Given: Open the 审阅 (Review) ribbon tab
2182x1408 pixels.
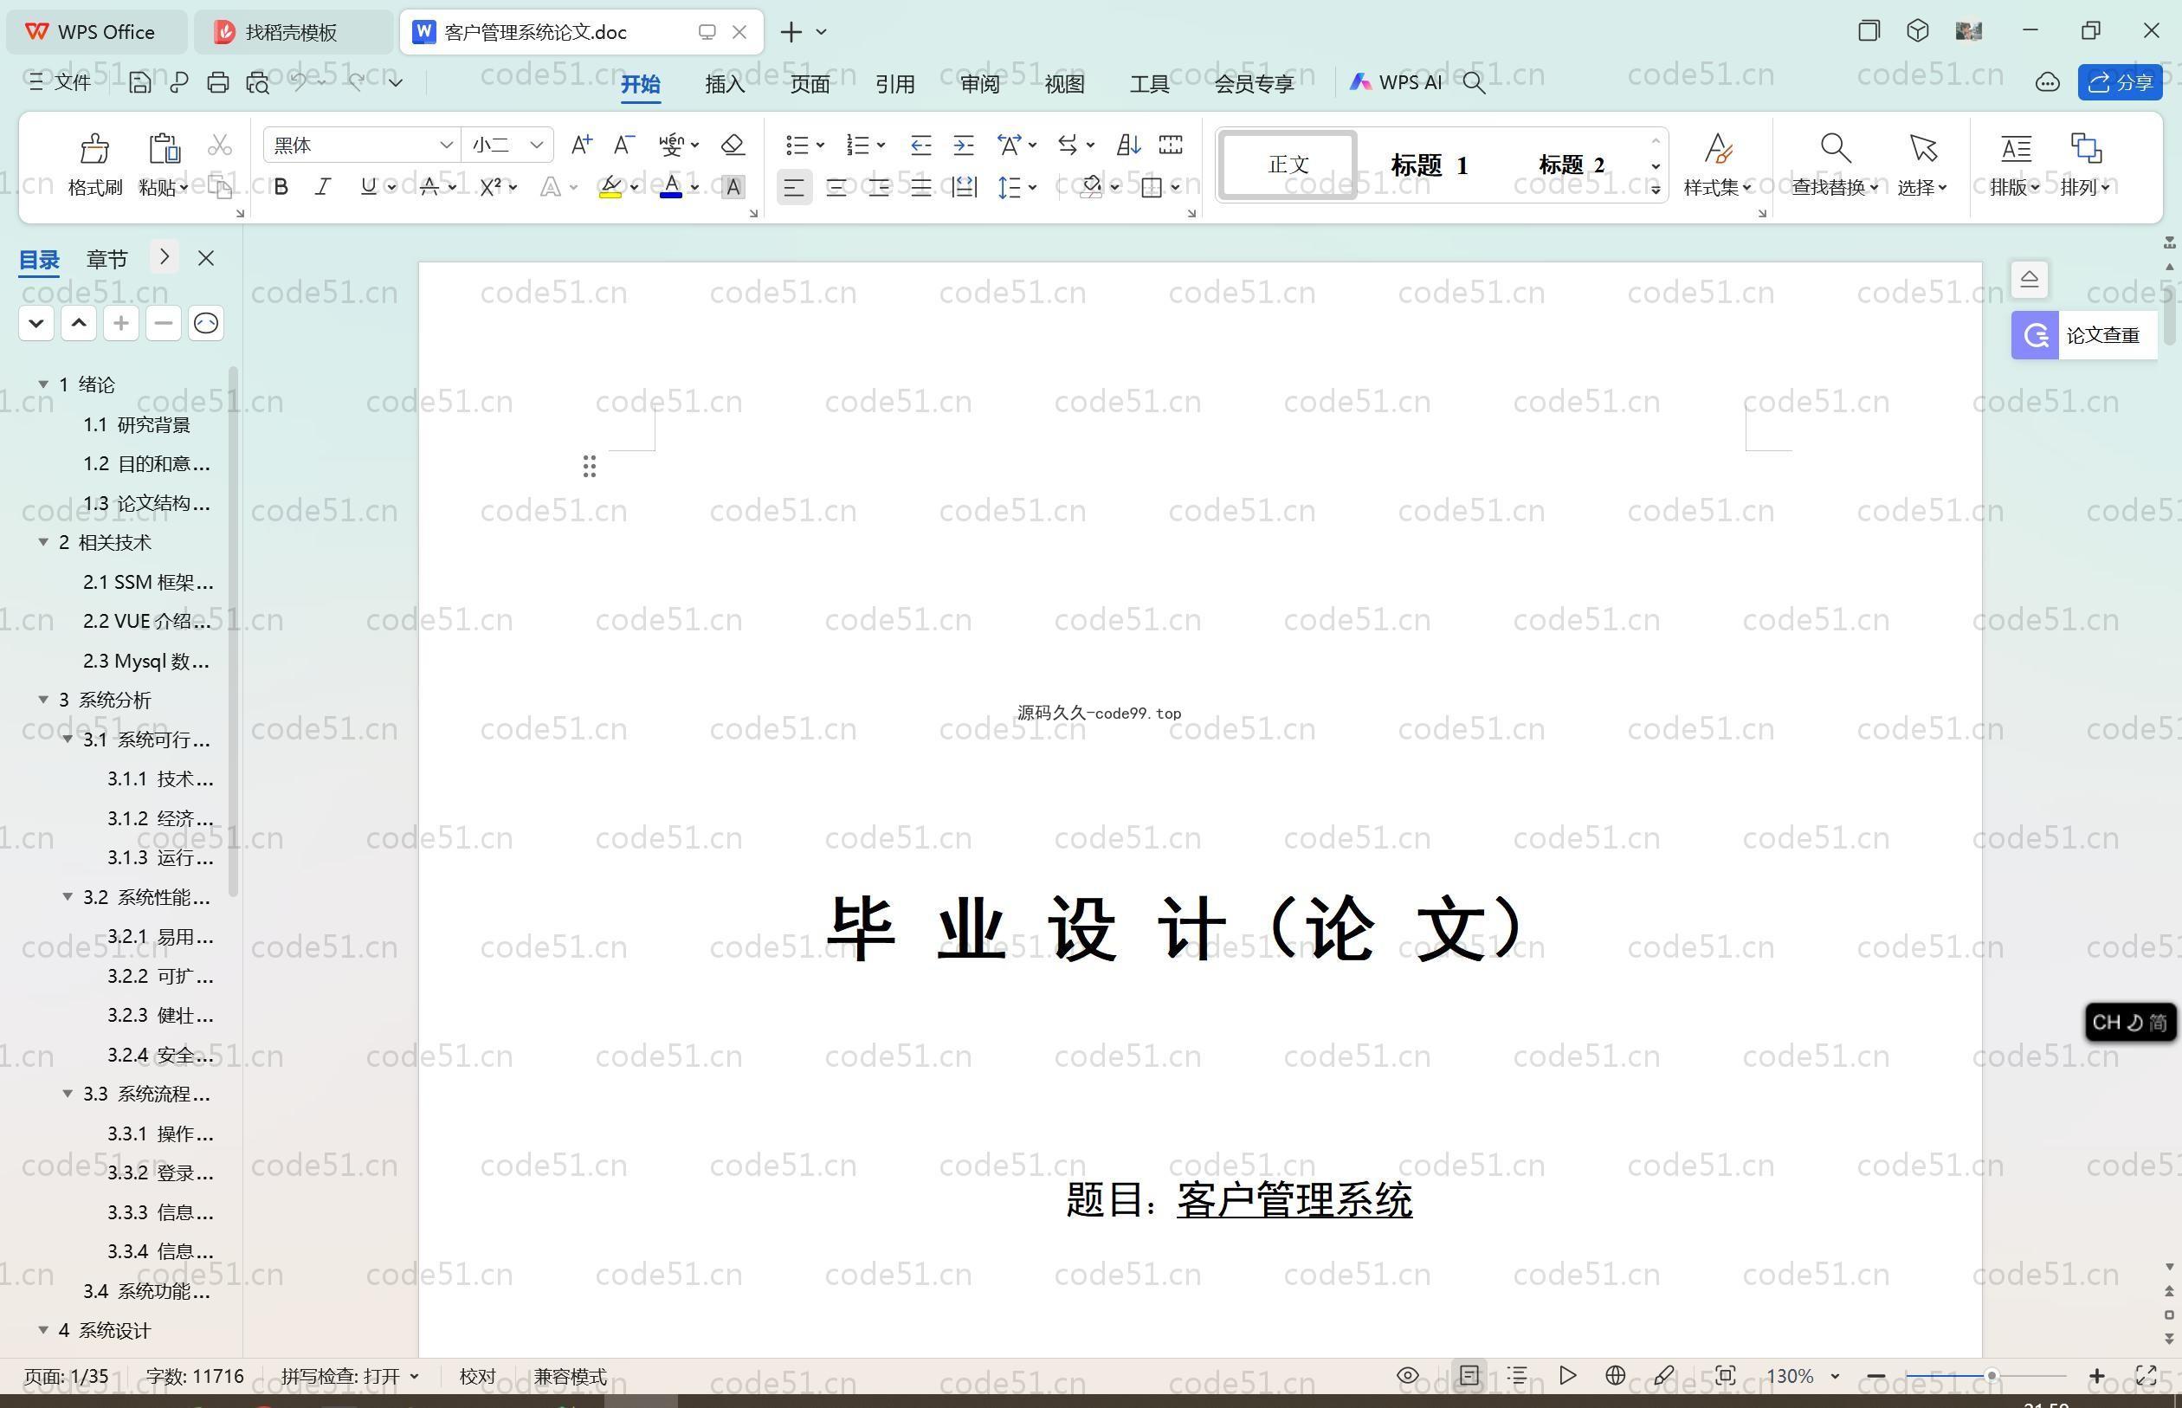Looking at the screenshot, I should click(980, 84).
